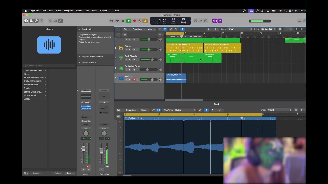
Task: Open the Track menu
Action: [x=58, y=11]
